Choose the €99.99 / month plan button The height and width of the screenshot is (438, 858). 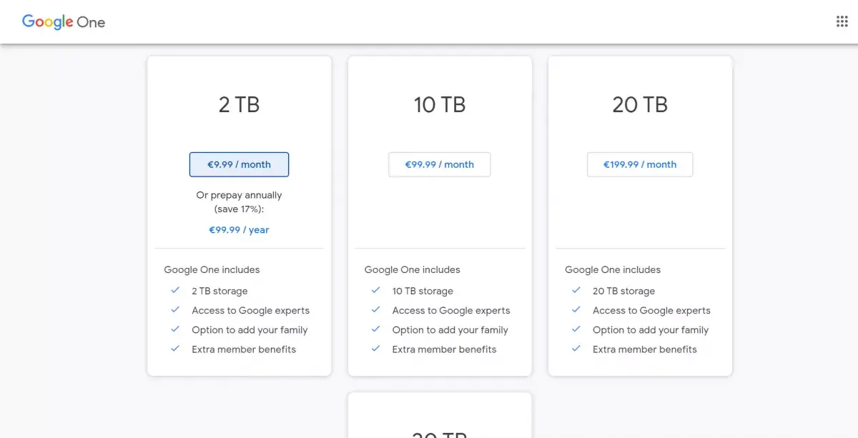click(439, 164)
